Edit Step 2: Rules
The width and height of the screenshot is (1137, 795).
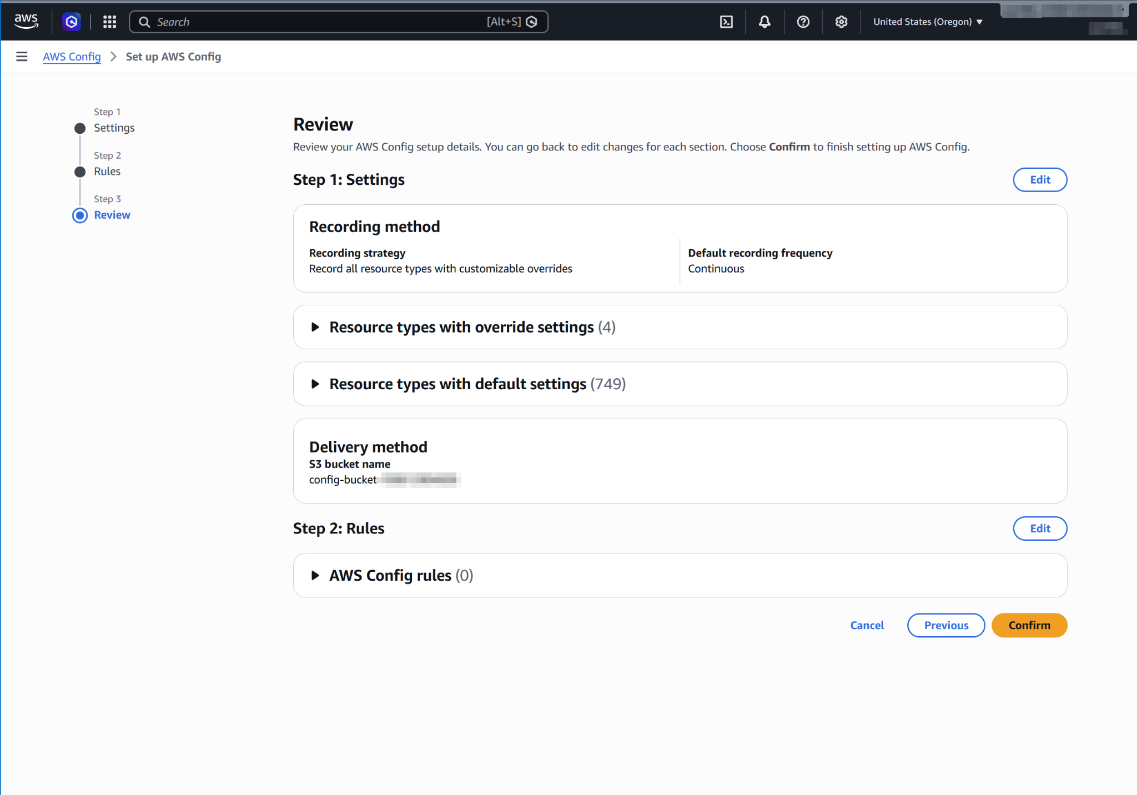[1040, 528]
